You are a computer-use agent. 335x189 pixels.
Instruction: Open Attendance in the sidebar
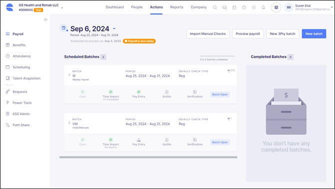(21, 56)
